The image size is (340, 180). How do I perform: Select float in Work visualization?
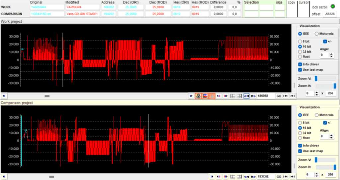click(300, 57)
